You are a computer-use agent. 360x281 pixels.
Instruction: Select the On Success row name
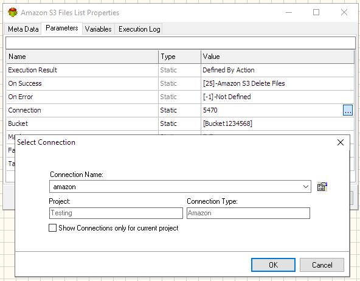[25, 83]
